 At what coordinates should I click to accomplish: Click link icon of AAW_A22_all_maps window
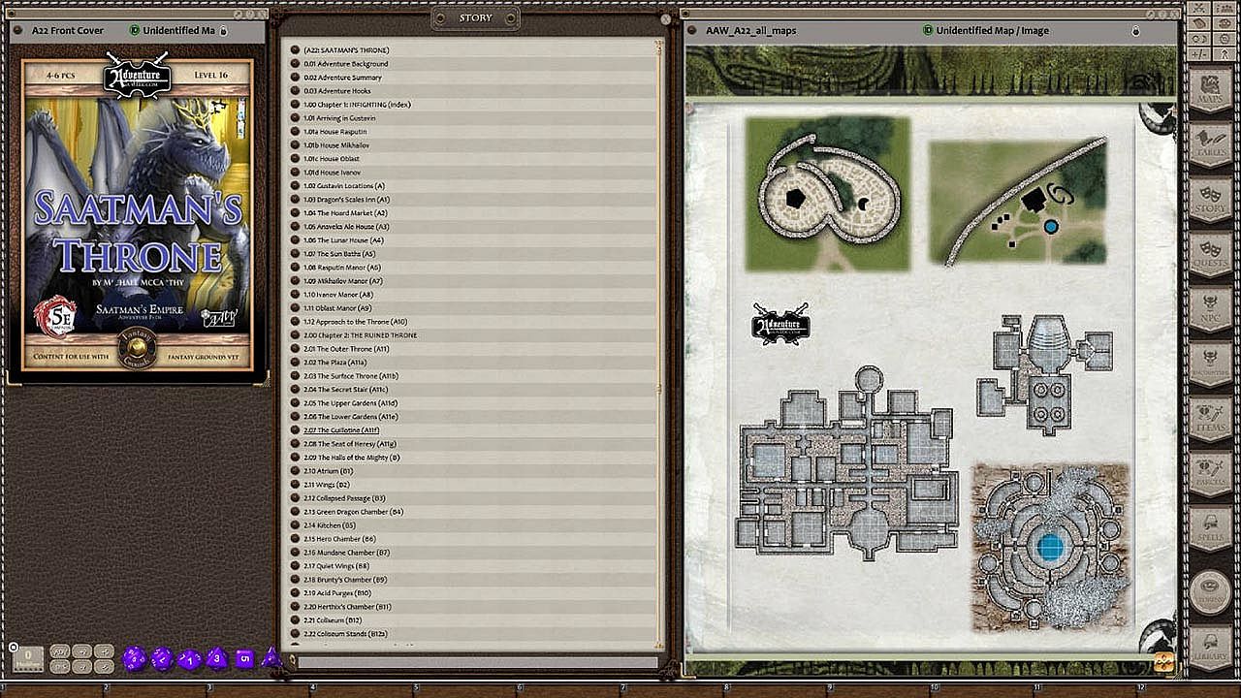tap(693, 30)
